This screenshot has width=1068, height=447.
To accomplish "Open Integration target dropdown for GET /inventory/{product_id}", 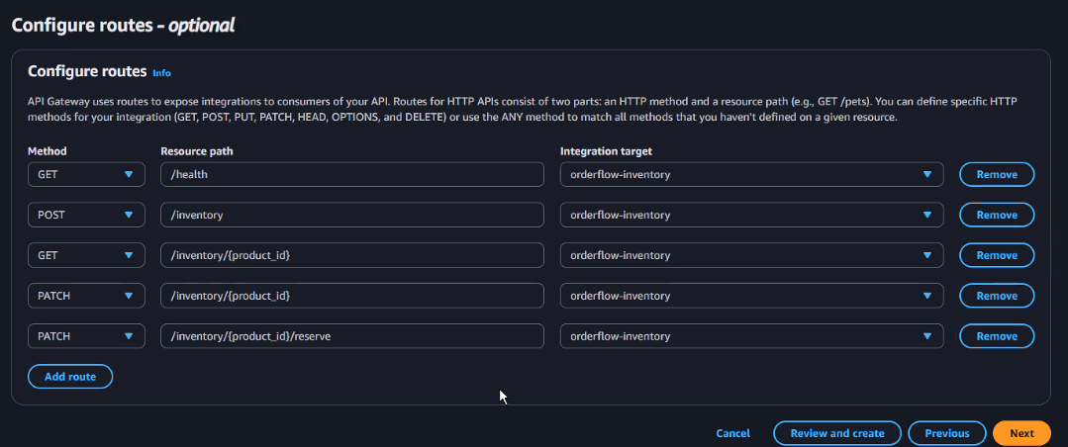I will point(751,255).
